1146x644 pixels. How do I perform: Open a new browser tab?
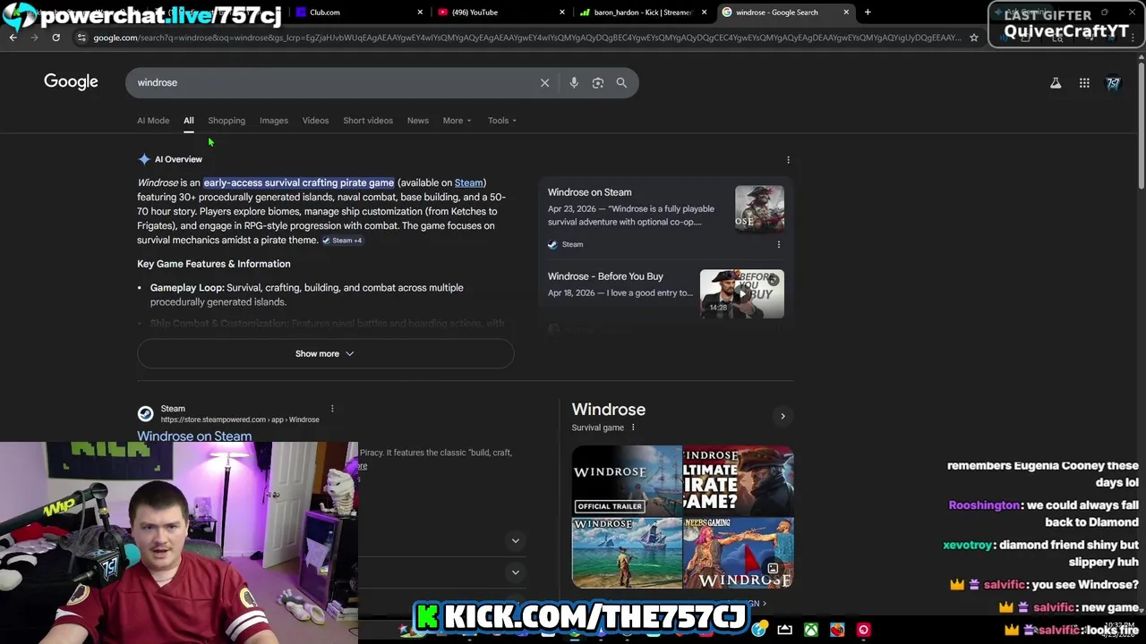(868, 13)
